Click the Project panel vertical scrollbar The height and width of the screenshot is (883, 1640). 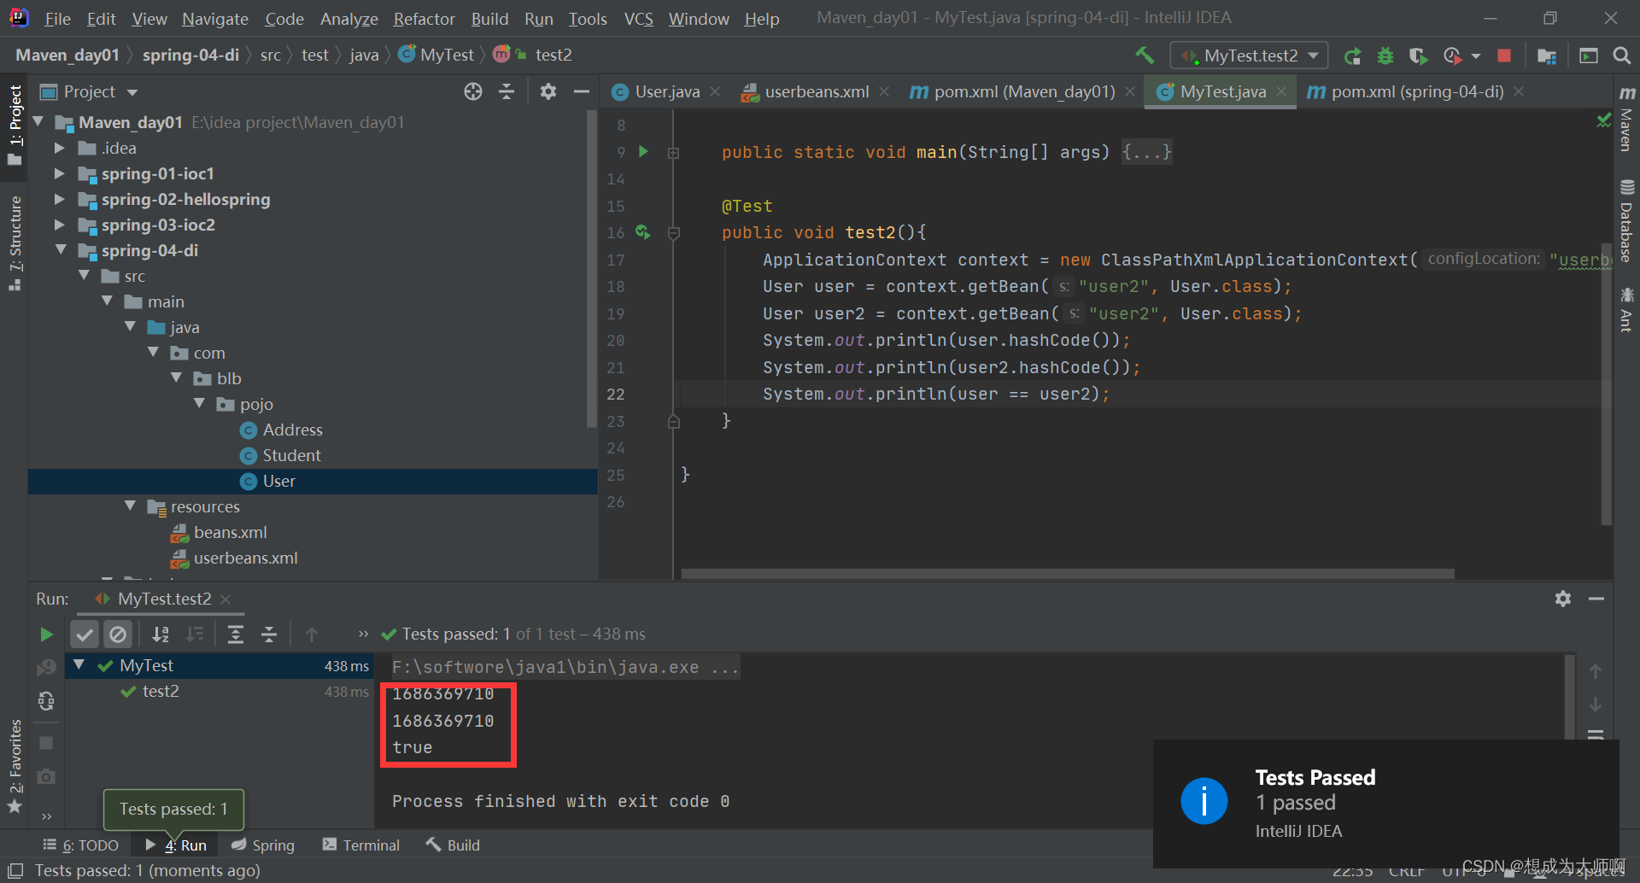point(591,269)
